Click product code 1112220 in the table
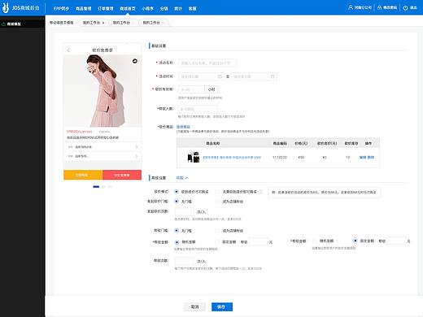 (x=280, y=157)
